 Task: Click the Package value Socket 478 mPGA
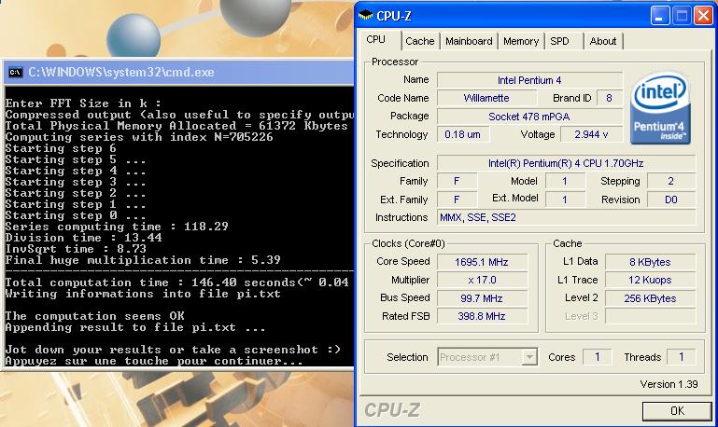point(529,117)
